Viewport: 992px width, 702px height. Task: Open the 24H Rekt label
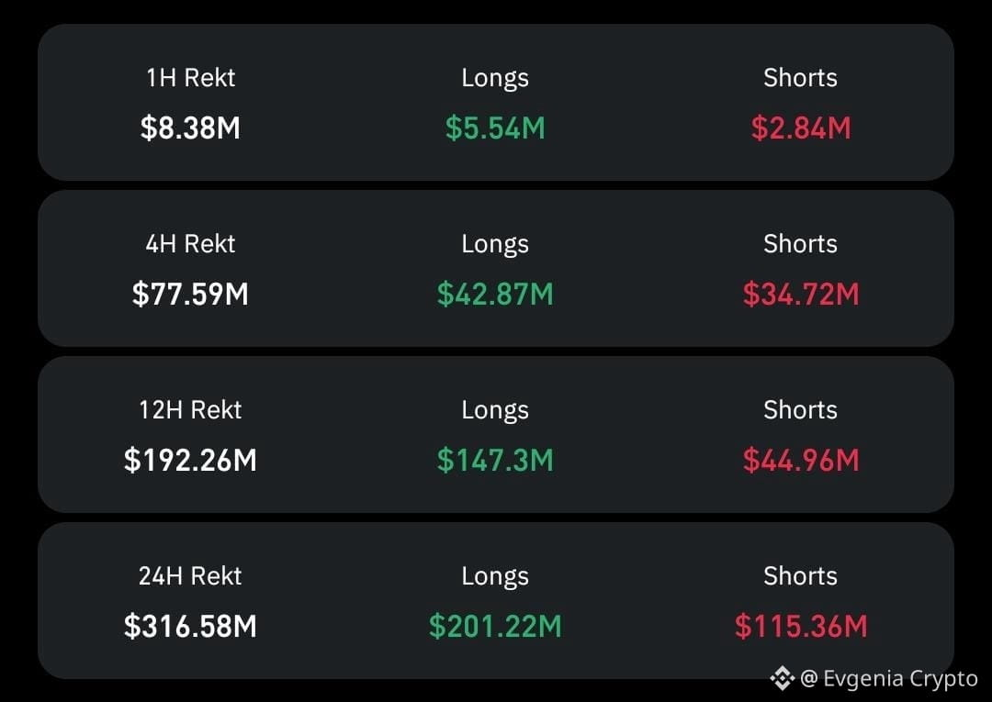tap(190, 576)
